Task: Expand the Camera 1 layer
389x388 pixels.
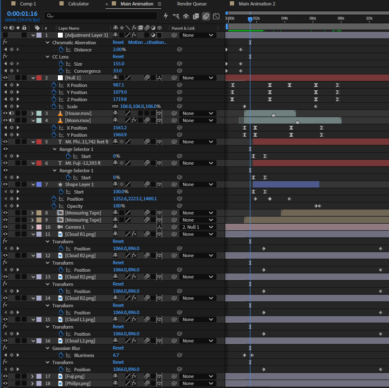Action: [x=33, y=227]
